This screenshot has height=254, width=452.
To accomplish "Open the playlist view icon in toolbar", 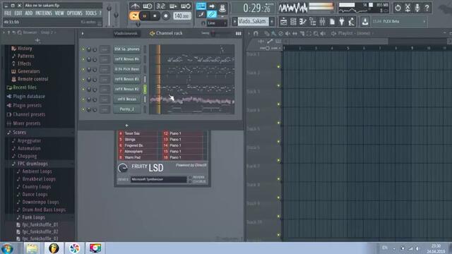I will pos(283,21).
